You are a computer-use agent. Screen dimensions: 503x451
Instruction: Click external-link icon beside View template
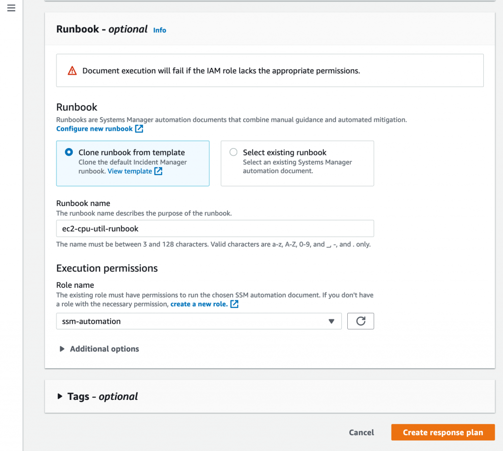[158, 171]
